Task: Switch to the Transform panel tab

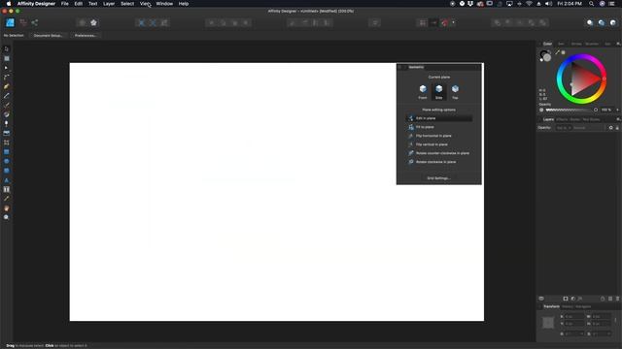Action: click(x=551, y=306)
